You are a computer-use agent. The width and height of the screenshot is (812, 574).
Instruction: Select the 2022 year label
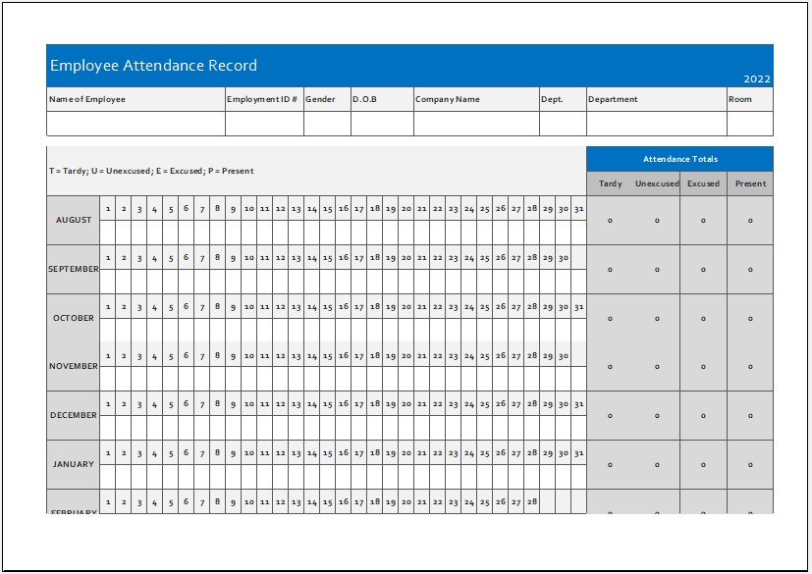757,79
